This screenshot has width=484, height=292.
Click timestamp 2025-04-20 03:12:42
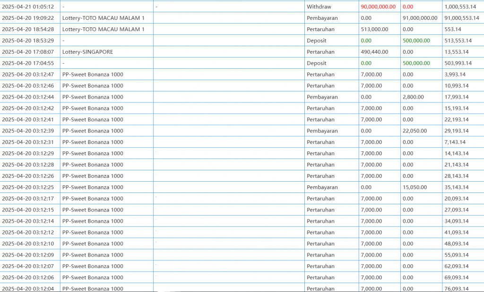pos(28,108)
